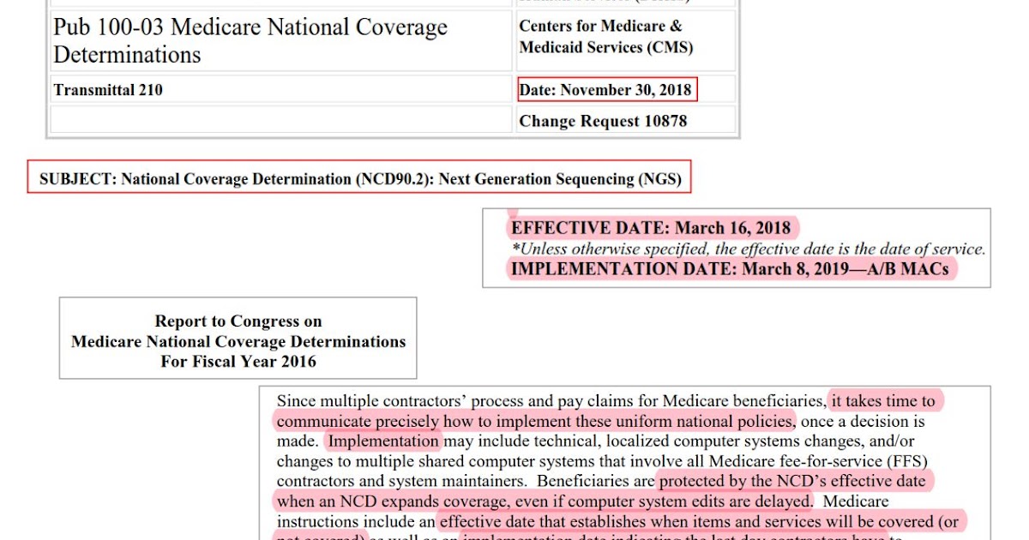Image resolution: width=1029 pixels, height=540 pixels.
Task: Click line mentioning Medicare fee-for-service (FFS)
Action: 603,461
